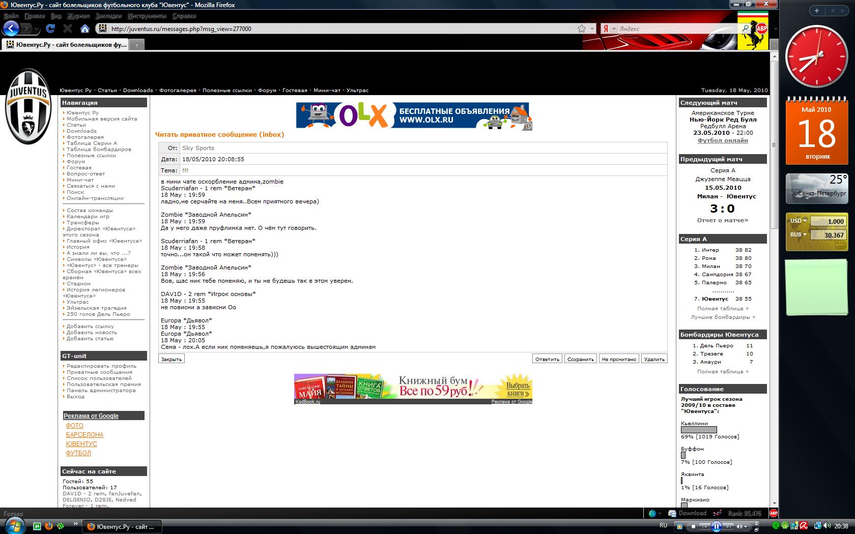The image size is (855, 534).
Task: Open the address bar history dropdown
Action: 592,28
